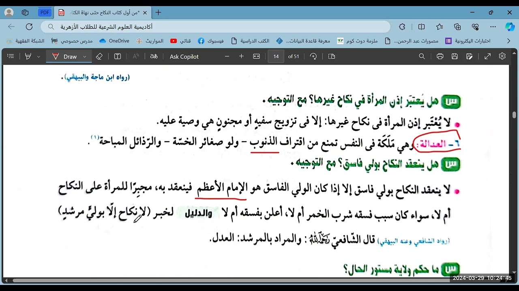Open the Edge profile avatar
This screenshot has height=291, width=519.
coord(9,13)
